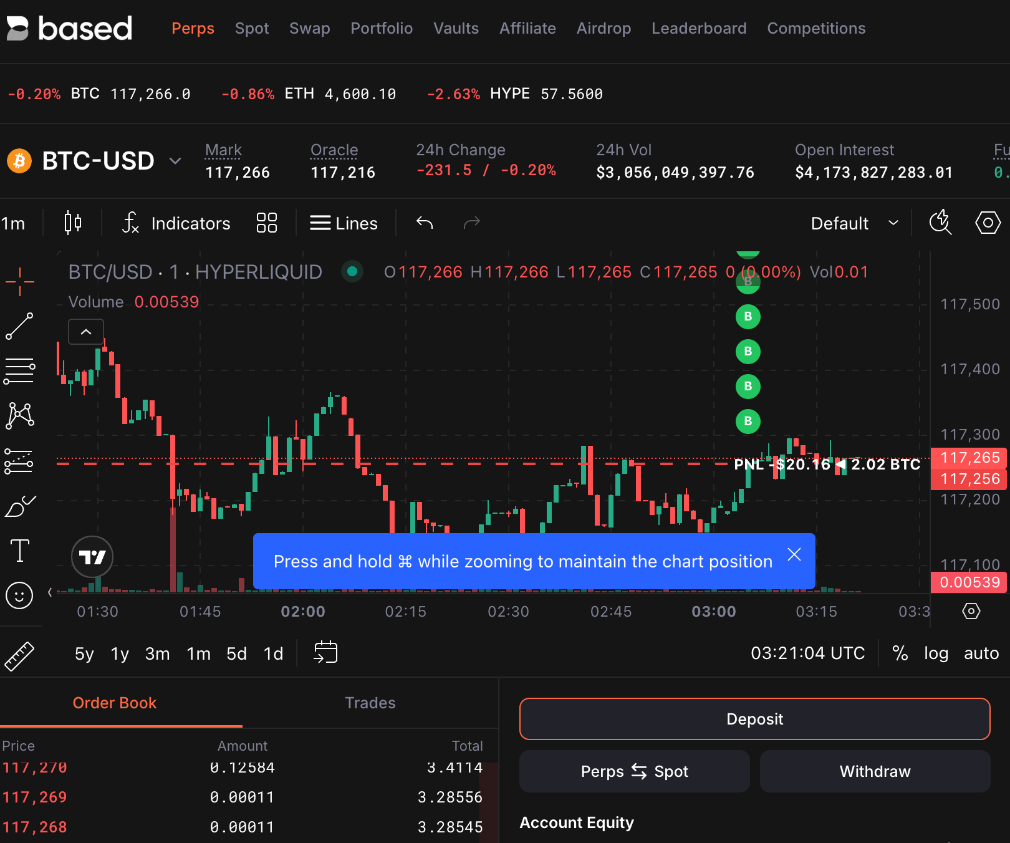Toggle log scale mode

tap(936, 653)
